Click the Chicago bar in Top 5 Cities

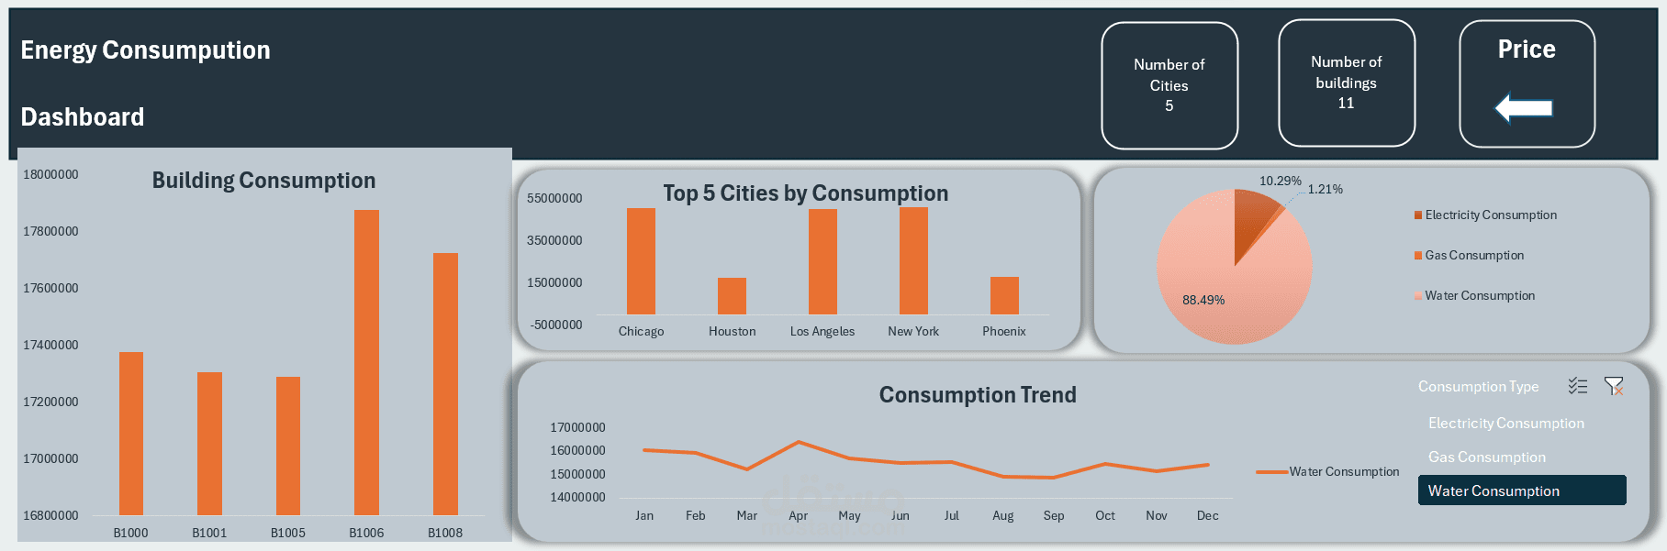[x=641, y=261]
